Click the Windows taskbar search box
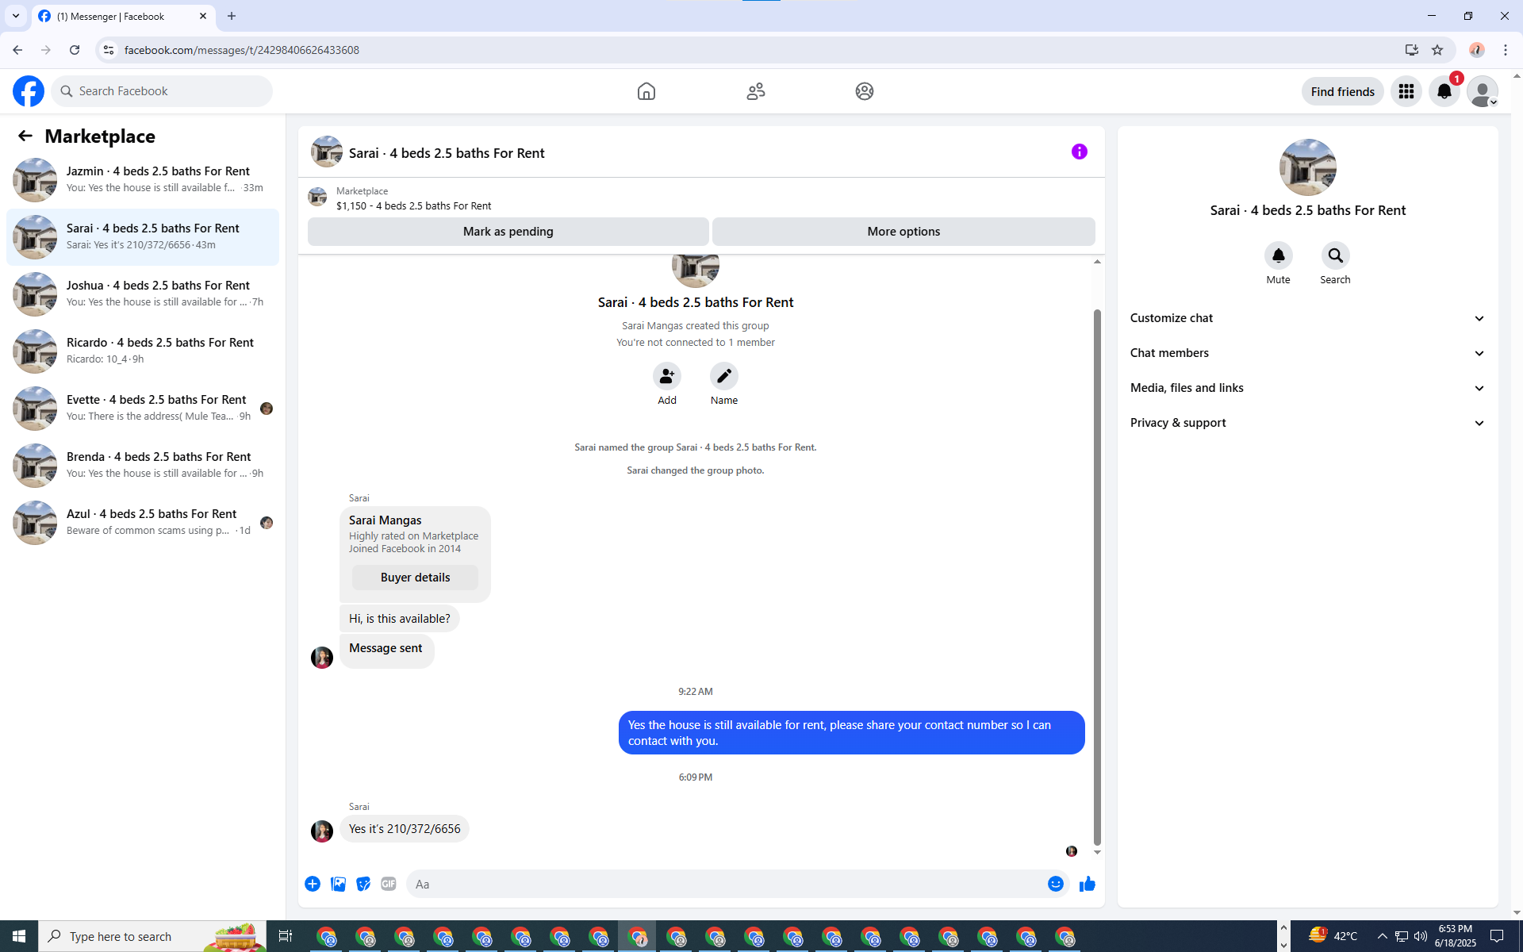Viewport: 1523px width, 952px height. point(152,936)
